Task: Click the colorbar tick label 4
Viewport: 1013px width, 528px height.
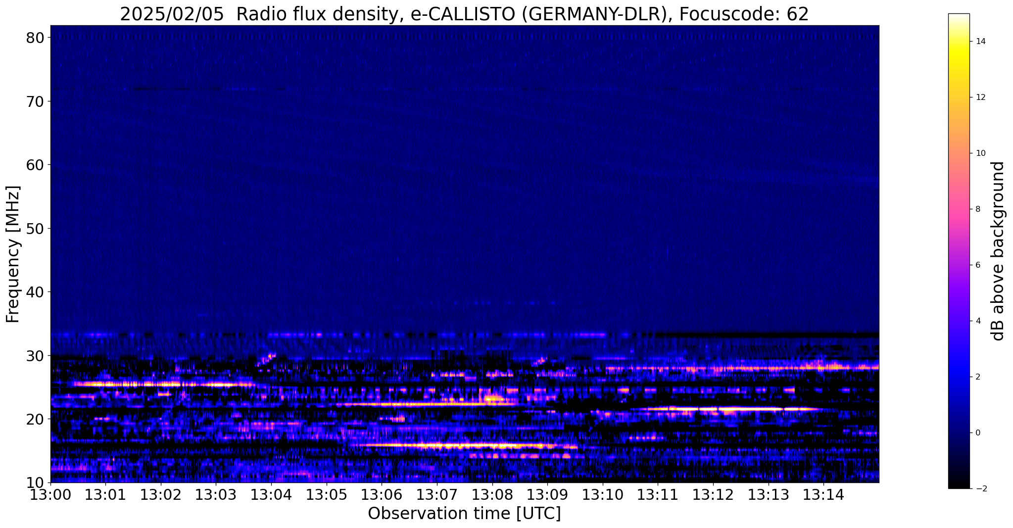Action: [978, 321]
